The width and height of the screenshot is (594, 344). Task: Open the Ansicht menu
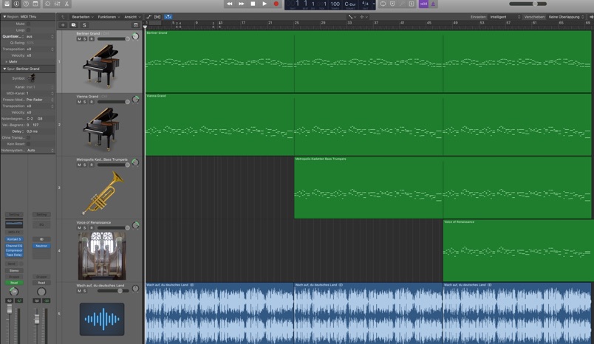[132, 17]
